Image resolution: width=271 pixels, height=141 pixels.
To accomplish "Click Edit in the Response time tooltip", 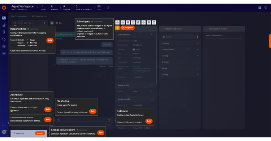I will pos(50,40).
